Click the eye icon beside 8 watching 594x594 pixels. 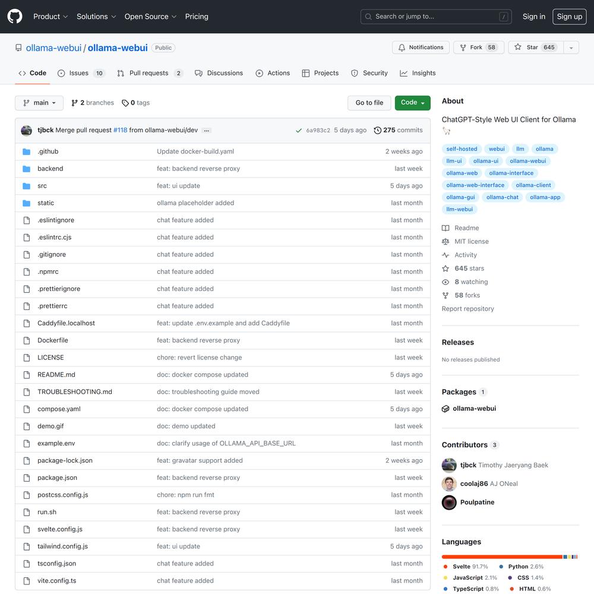pos(445,282)
